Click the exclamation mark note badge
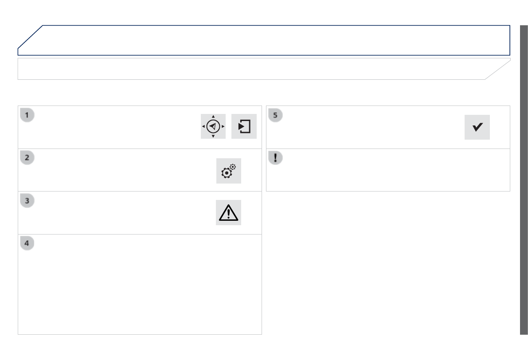This screenshot has width=528, height=352. click(275, 158)
